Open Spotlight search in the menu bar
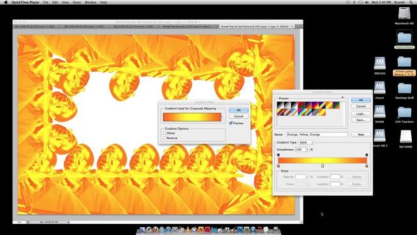The height and width of the screenshot is (235, 417). pos(411,2)
